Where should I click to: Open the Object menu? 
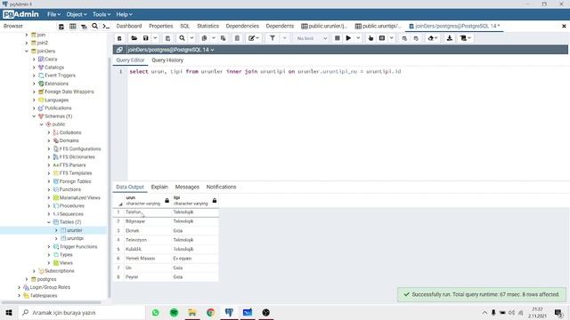(77, 14)
